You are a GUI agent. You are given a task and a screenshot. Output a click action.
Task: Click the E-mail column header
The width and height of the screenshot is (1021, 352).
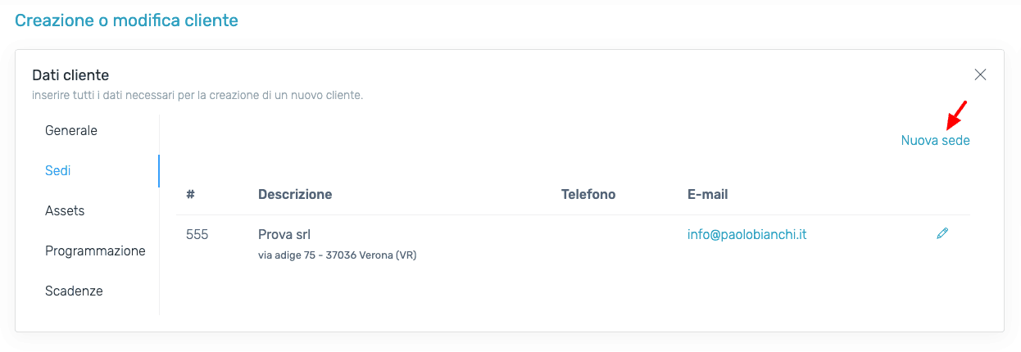coord(708,194)
